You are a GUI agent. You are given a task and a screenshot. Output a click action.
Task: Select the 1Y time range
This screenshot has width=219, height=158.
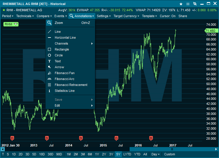click(97, 154)
